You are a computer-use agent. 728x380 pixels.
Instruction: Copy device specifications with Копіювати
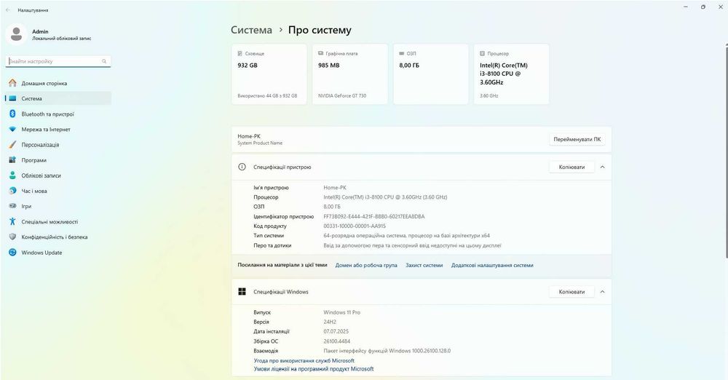pyautogui.click(x=571, y=167)
